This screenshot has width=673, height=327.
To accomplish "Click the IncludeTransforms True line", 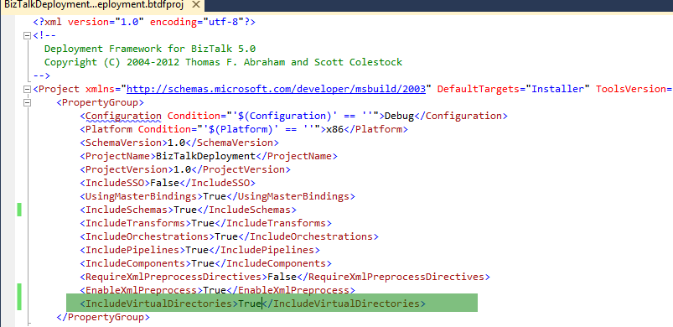I will coord(205,223).
